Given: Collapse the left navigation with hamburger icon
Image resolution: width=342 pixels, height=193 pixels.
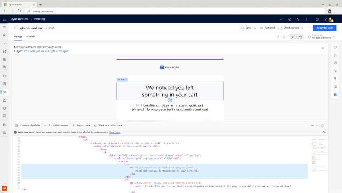Looking at the screenshot, I should (4, 27).
